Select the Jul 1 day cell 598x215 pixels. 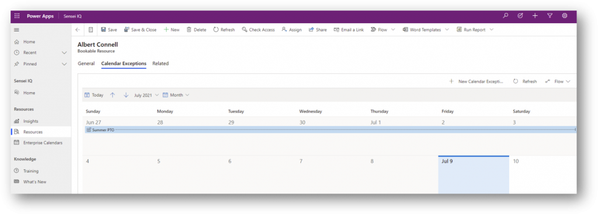click(403, 136)
